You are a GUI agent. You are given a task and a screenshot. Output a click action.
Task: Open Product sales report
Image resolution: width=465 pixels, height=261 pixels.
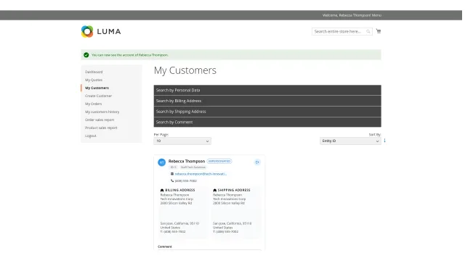[x=101, y=128]
